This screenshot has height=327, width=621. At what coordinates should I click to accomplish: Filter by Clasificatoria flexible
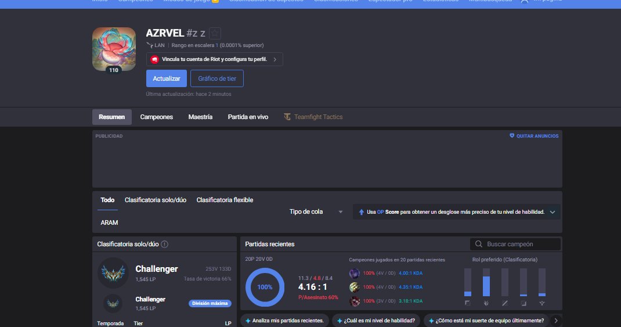click(225, 200)
